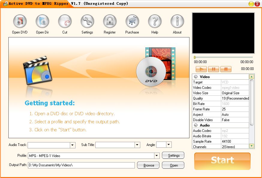Viewport: 262px width, 178px height.
Task: Click the property list scroll-down arrow
Action: click(252, 146)
